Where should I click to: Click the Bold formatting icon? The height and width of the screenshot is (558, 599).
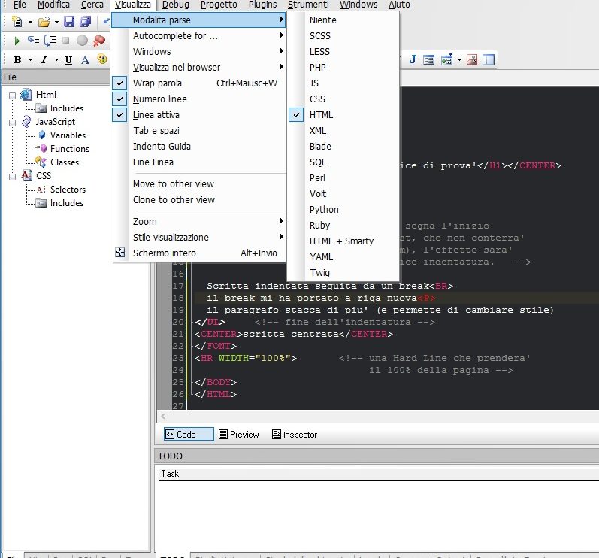[17, 60]
